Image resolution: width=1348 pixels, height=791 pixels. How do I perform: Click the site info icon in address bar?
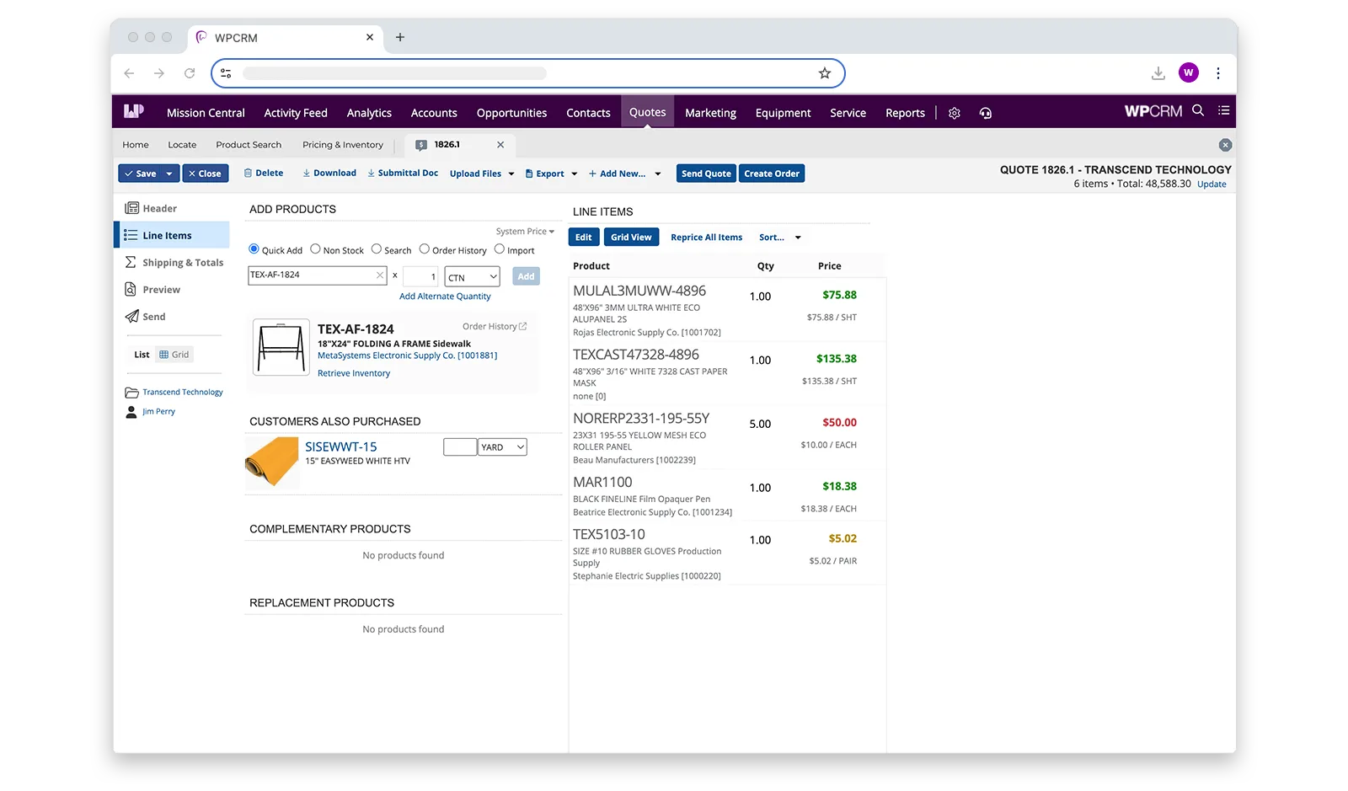(226, 73)
